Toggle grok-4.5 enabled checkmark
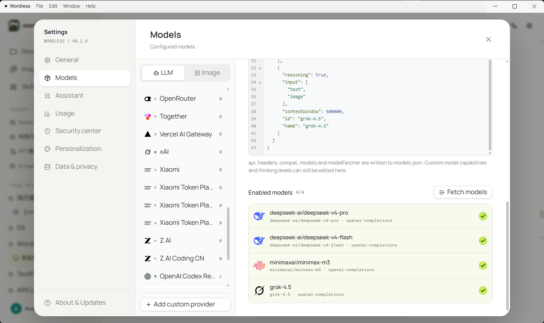Image resolution: width=544 pixels, height=323 pixels. coord(483,291)
